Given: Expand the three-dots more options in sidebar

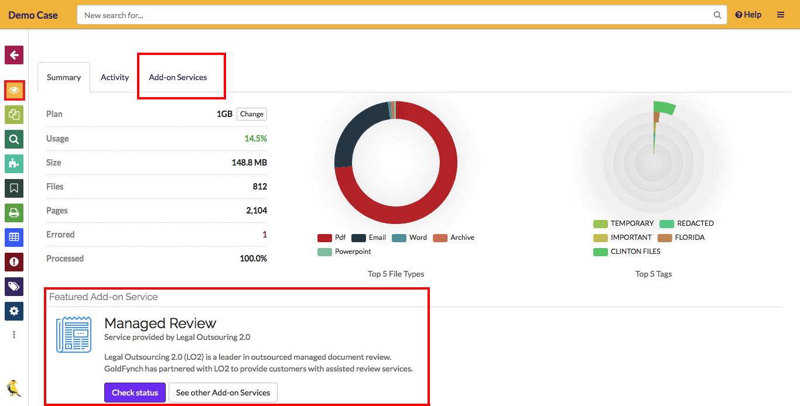Looking at the screenshot, I should (13, 334).
